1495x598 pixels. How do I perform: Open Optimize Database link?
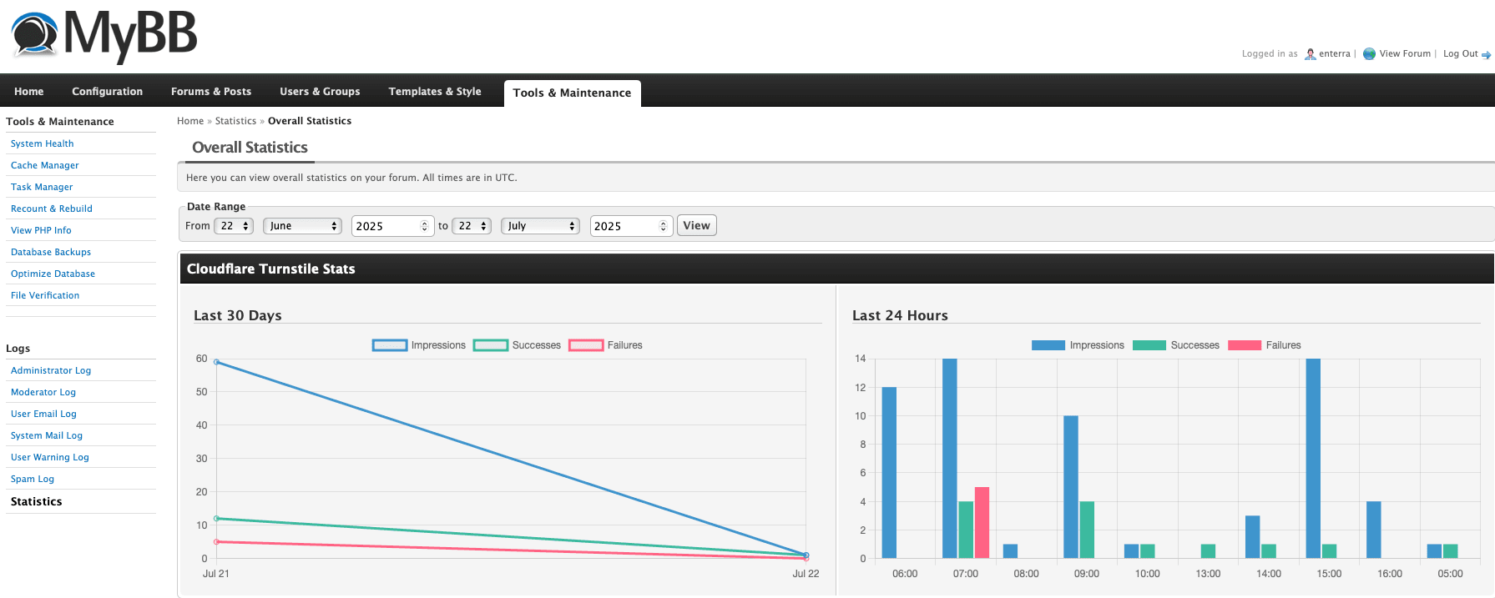click(53, 274)
